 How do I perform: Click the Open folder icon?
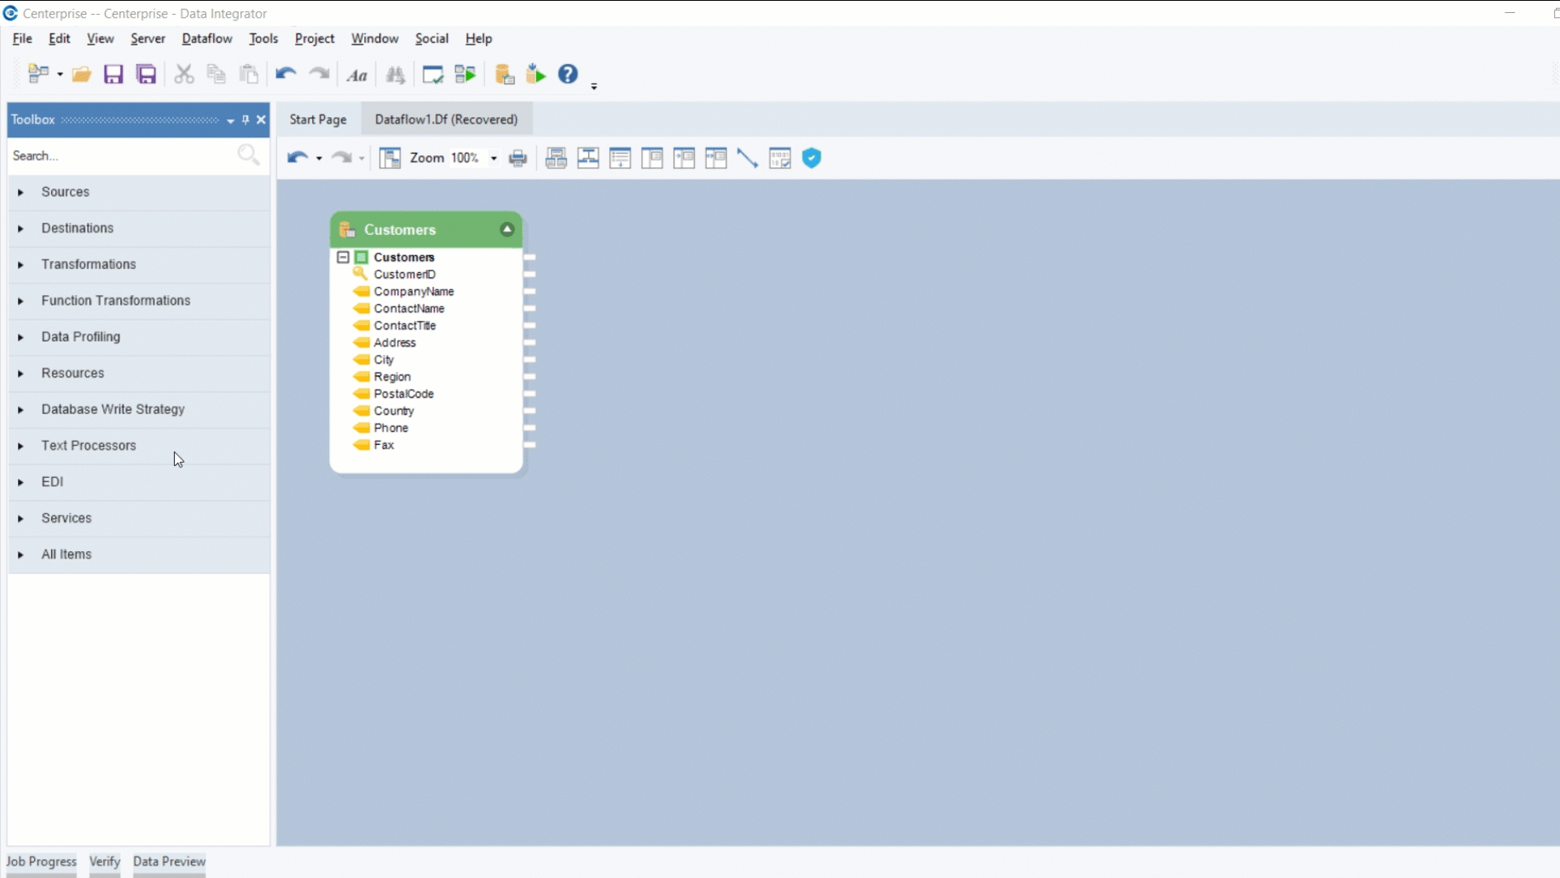(81, 75)
